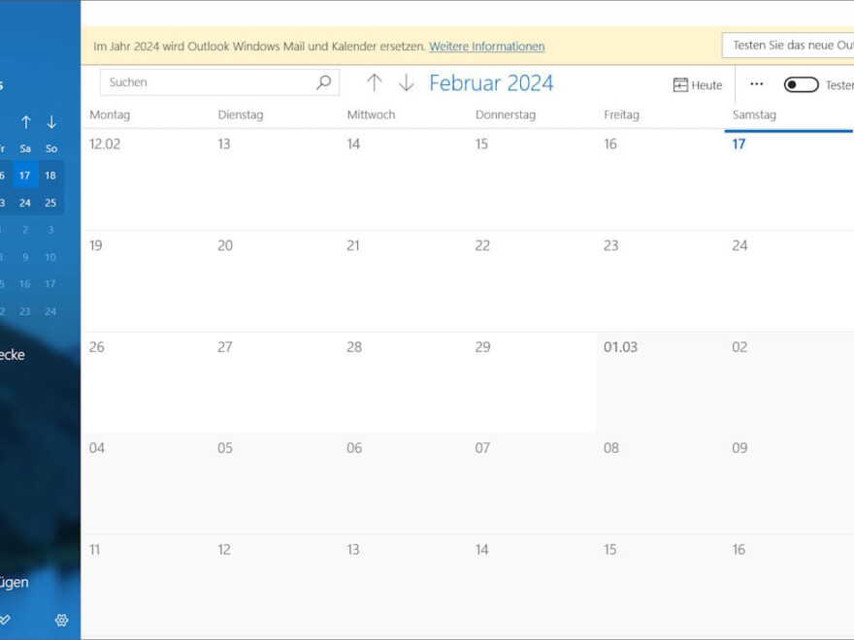
Task: Click the Dienstag column header
Action: 241,114
